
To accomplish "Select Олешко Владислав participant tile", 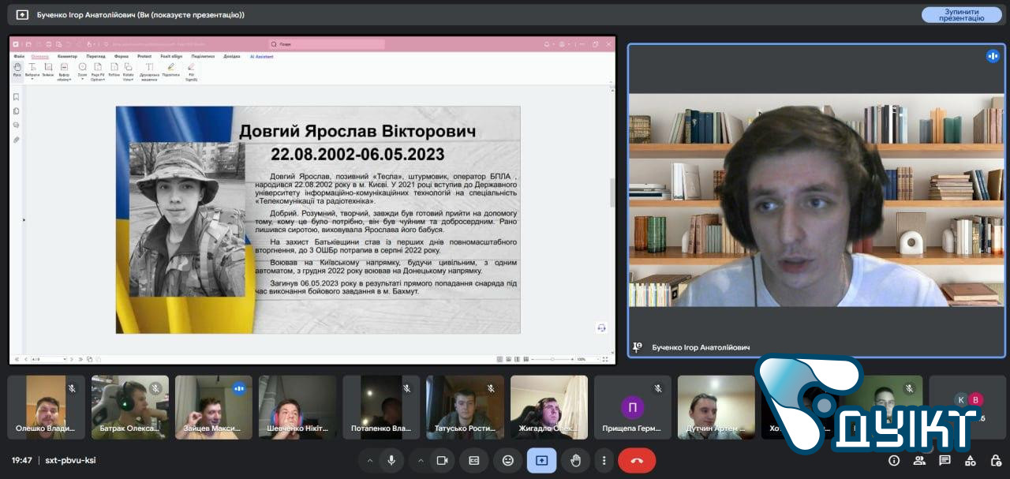I will [x=46, y=406].
